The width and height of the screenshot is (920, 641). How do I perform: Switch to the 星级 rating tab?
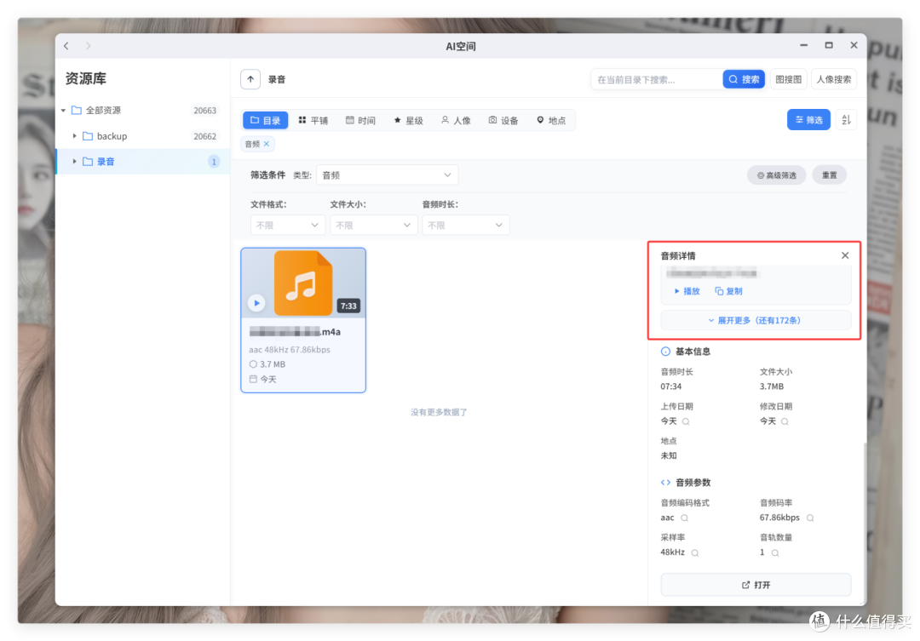pyautogui.click(x=408, y=120)
